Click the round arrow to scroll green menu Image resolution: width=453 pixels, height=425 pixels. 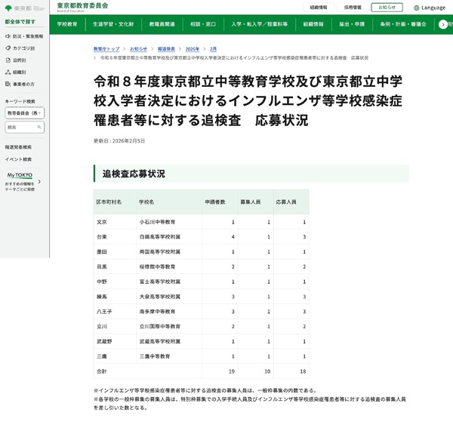coord(443,25)
